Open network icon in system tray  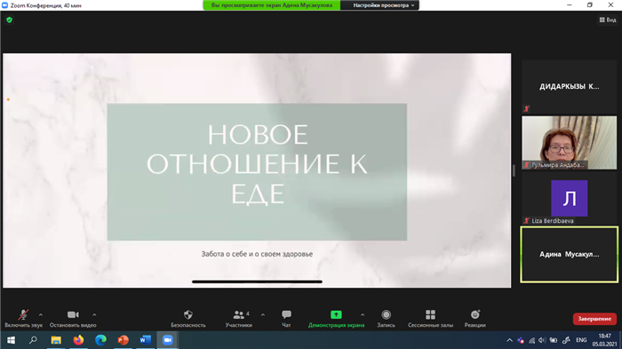point(531,340)
